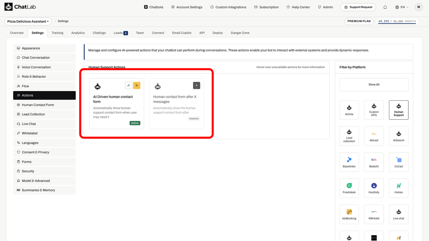The image size is (429, 241).
Task: Click the Support Request button
Action: 359,7
